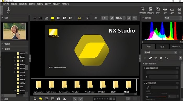Screen dimensions: 183x101
Task: Expand the favorites folder section
Action: point(2,44)
